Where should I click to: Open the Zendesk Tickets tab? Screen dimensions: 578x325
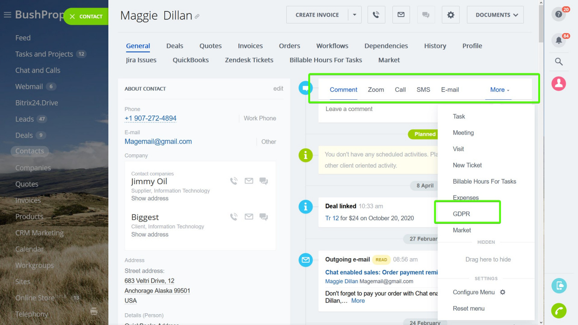[249, 60]
